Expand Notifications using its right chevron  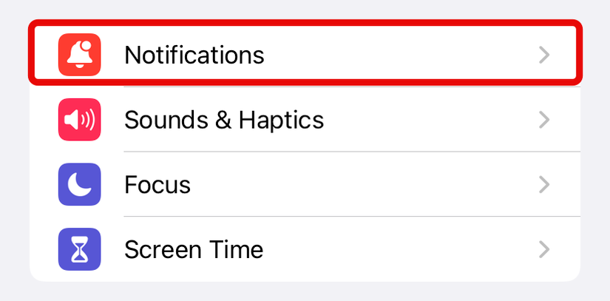click(544, 55)
